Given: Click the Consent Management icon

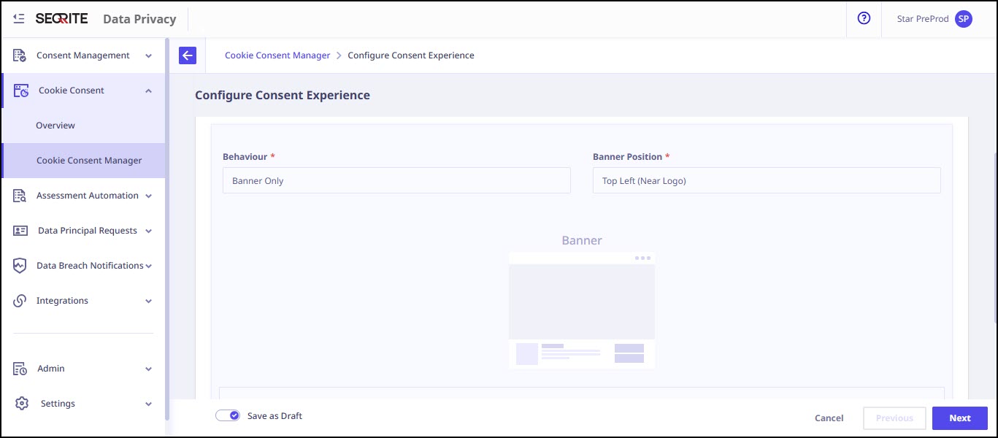Looking at the screenshot, I should (x=20, y=55).
